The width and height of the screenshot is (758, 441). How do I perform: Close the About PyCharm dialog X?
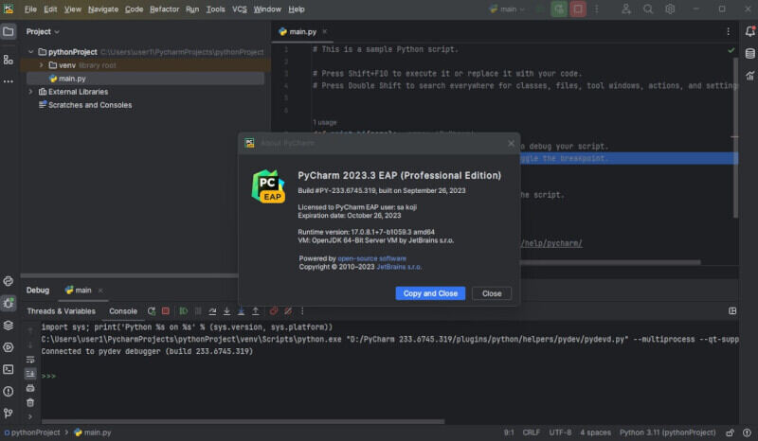coord(511,144)
